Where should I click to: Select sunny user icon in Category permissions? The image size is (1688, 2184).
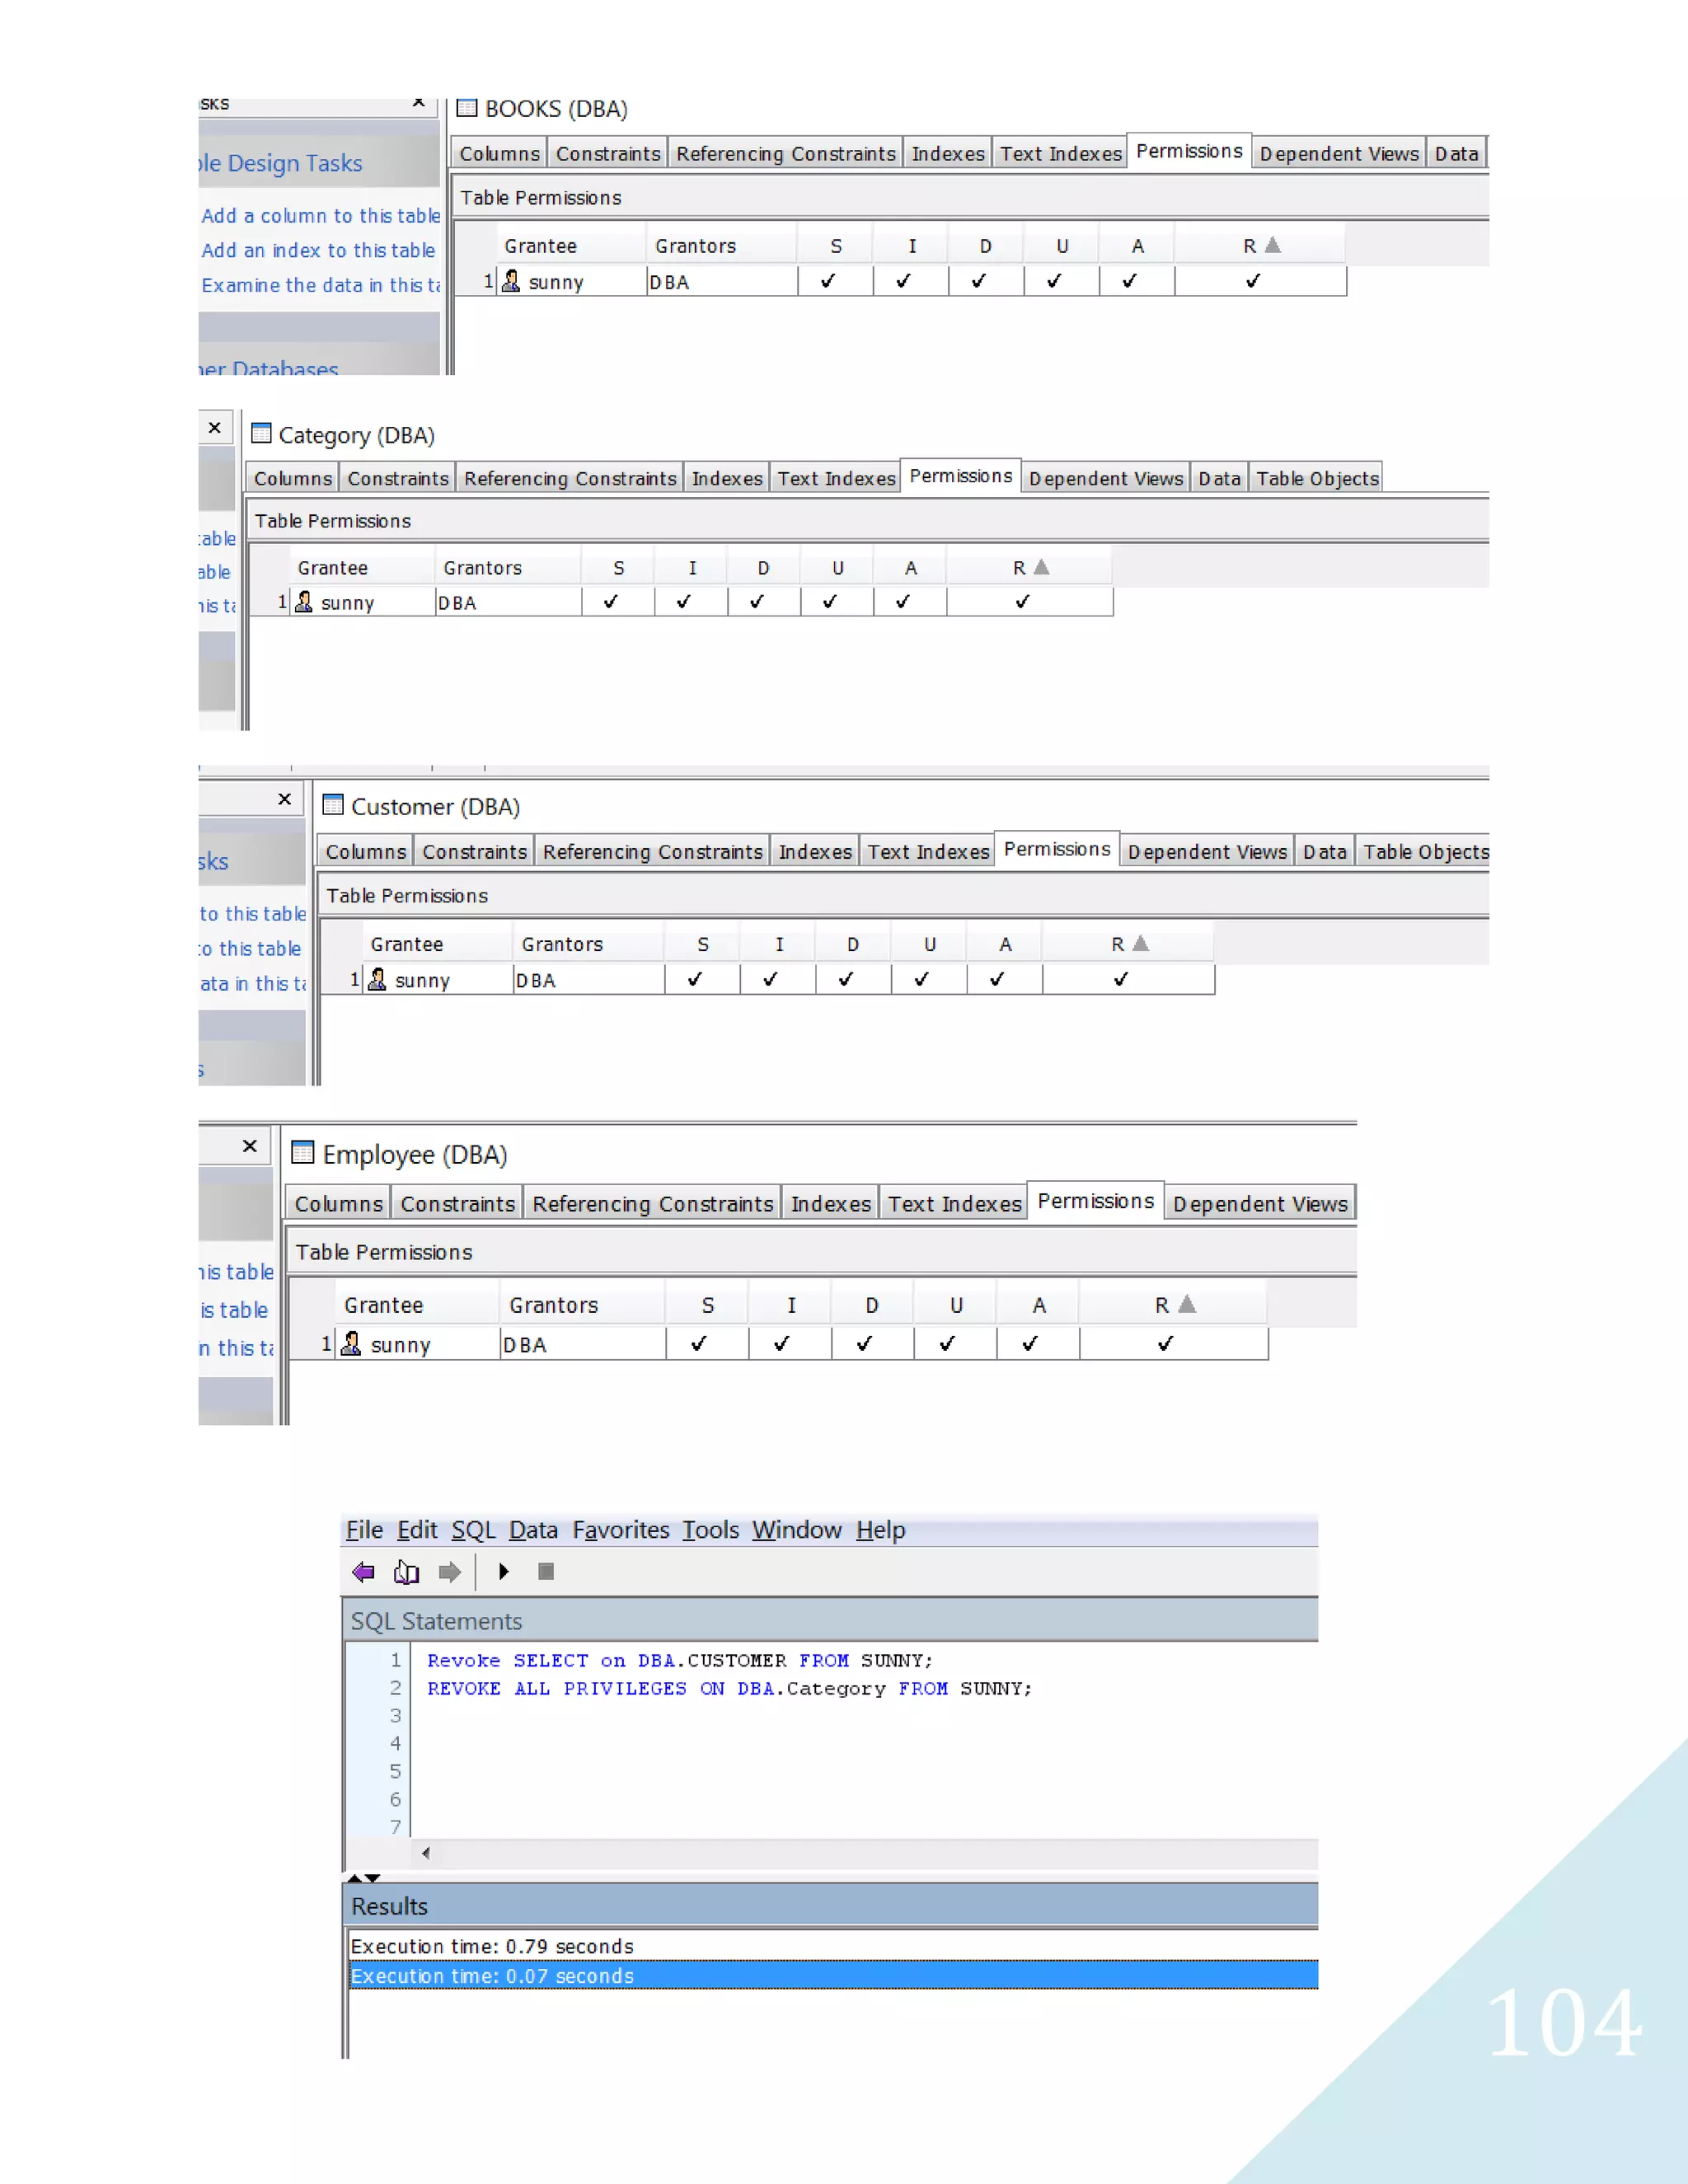click(303, 602)
